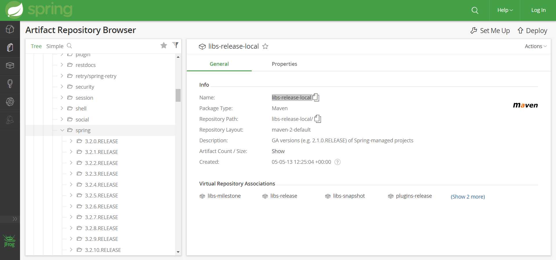This screenshot has height=260, width=556.
Task: Expand the sidebar with double arrow
Action: [15, 219]
